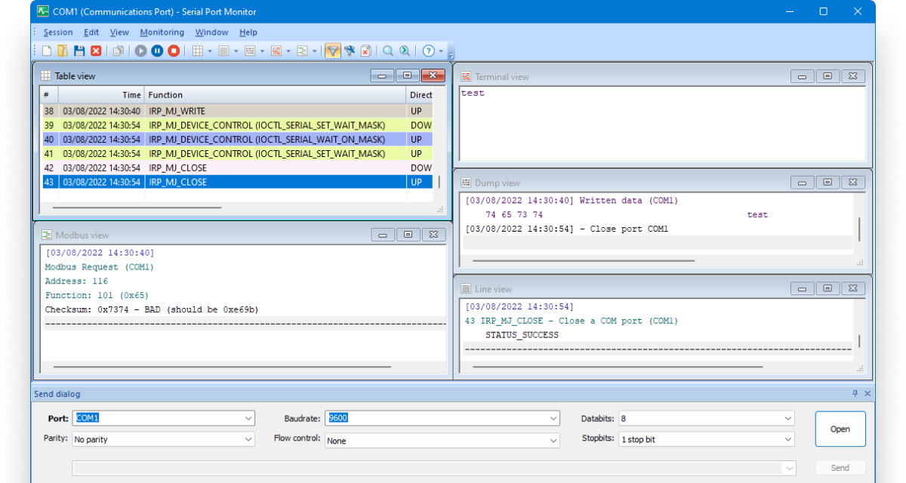Click the Open port button
Image resolution: width=906 pixels, height=483 pixels.
[840, 429]
